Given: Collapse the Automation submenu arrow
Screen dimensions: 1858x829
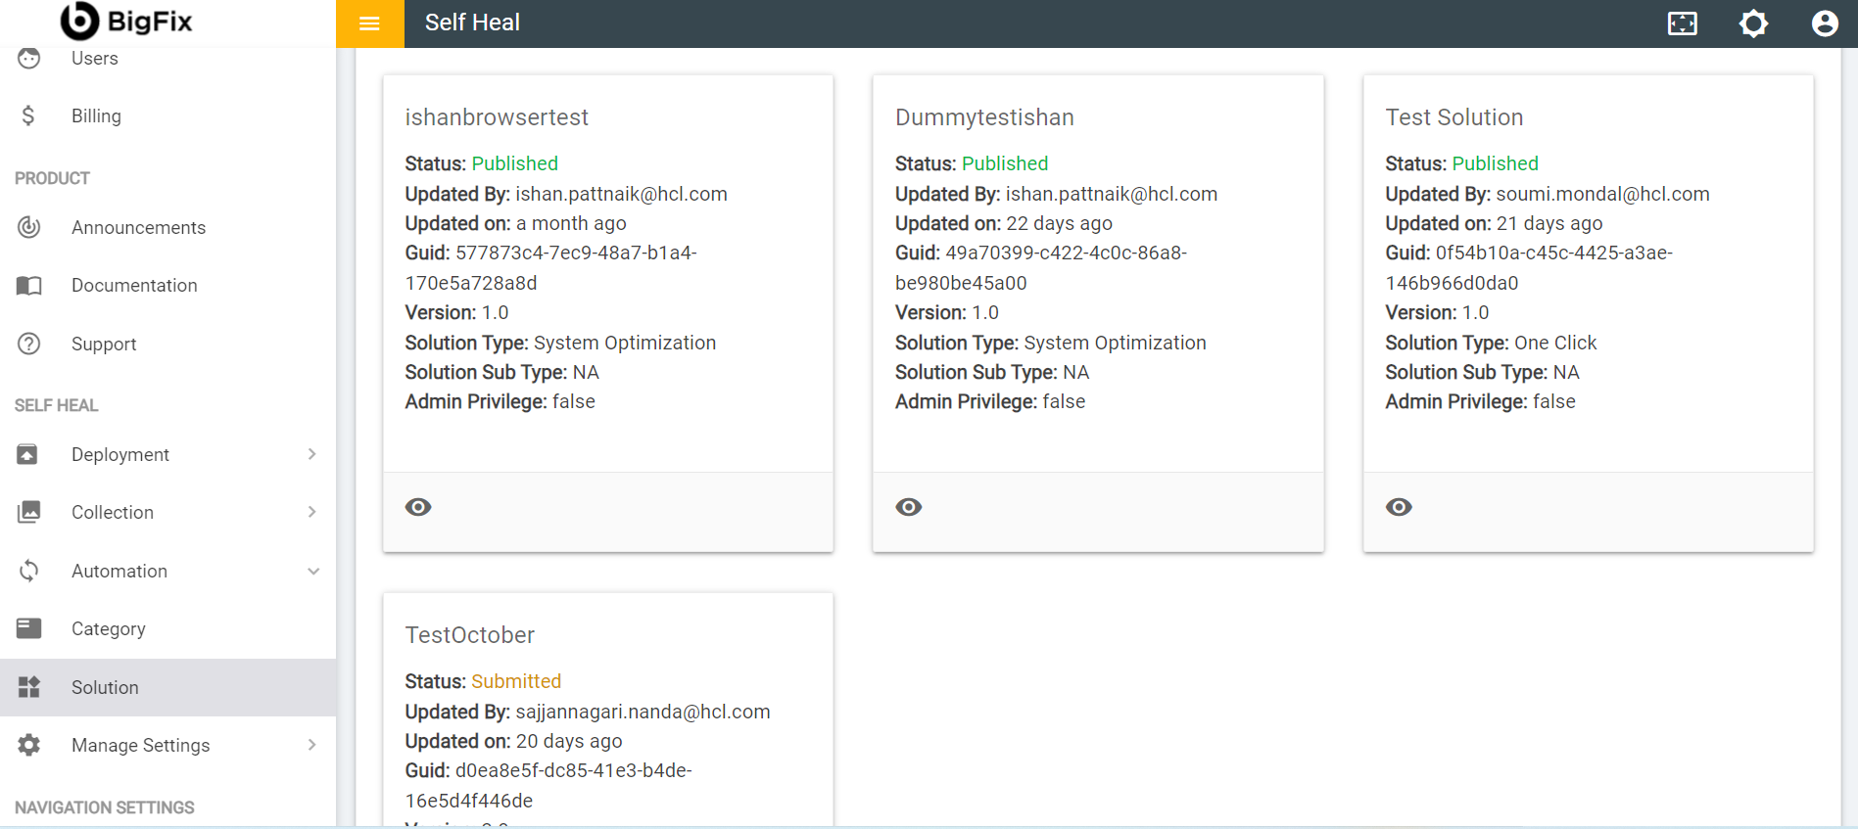Looking at the screenshot, I should [312, 571].
